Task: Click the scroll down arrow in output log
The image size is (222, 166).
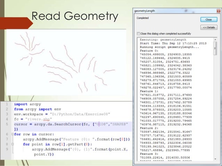Action: point(215,159)
